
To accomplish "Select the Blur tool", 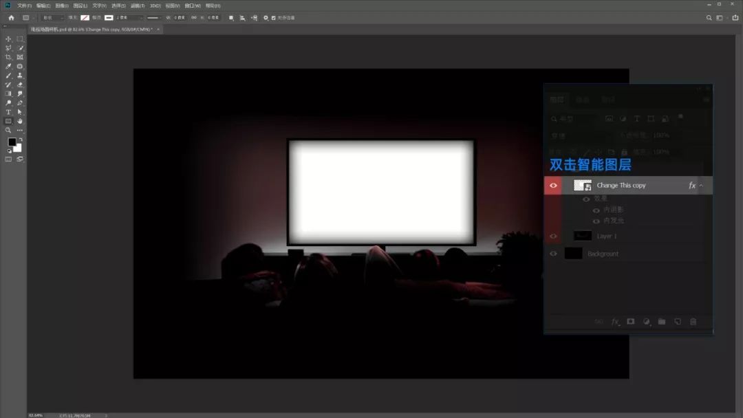I will click(20, 93).
